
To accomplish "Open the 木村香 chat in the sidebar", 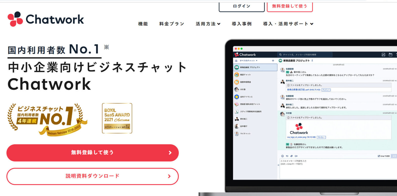I will [x=255, y=90].
